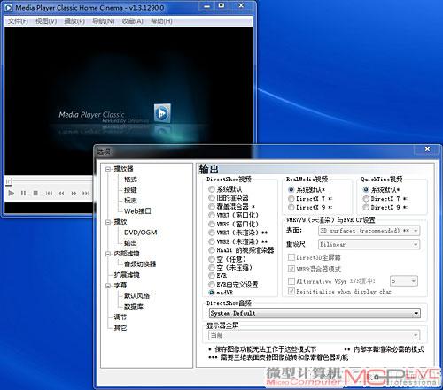
Task: Open the 视图(V) menu
Action: (46, 21)
